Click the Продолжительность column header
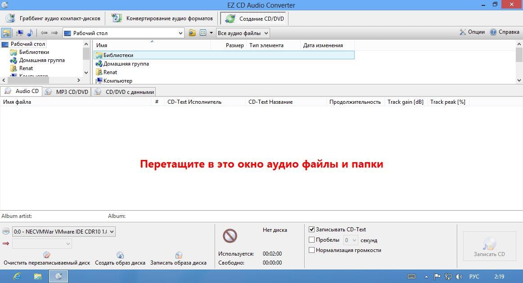The width and height of the screenshot is (523, 283). point(355,102)
